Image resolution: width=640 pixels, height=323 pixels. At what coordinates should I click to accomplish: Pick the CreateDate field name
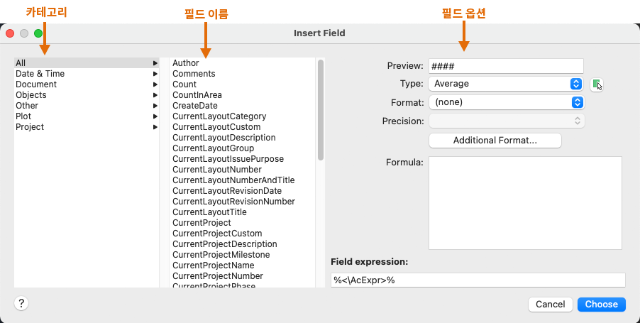[196, 106]
